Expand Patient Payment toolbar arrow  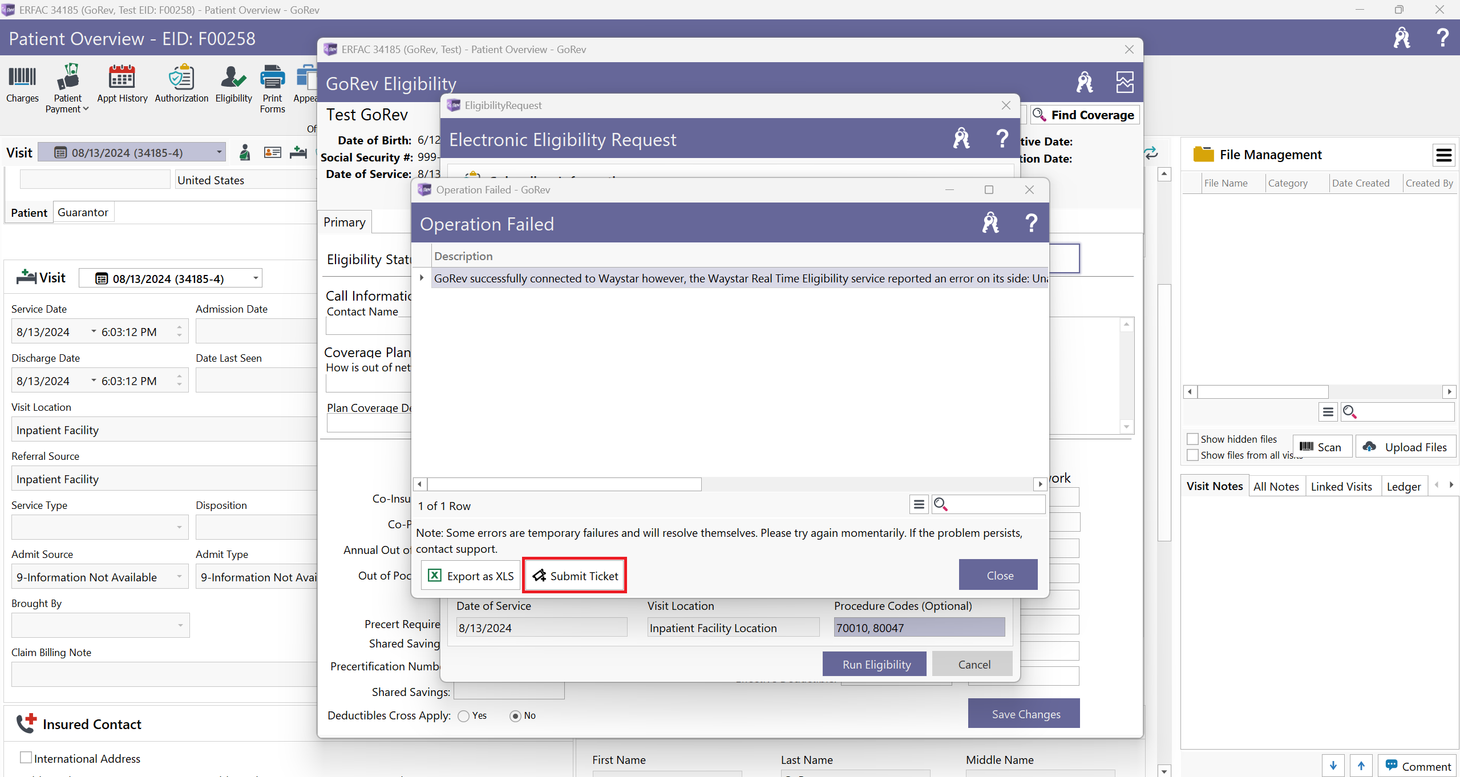(x=86, y=109)
